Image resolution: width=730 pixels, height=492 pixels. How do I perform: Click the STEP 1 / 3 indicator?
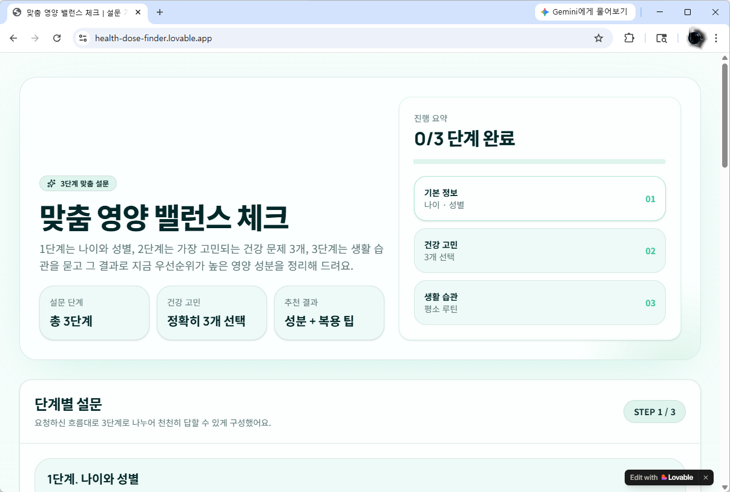[x=654, y=411]
